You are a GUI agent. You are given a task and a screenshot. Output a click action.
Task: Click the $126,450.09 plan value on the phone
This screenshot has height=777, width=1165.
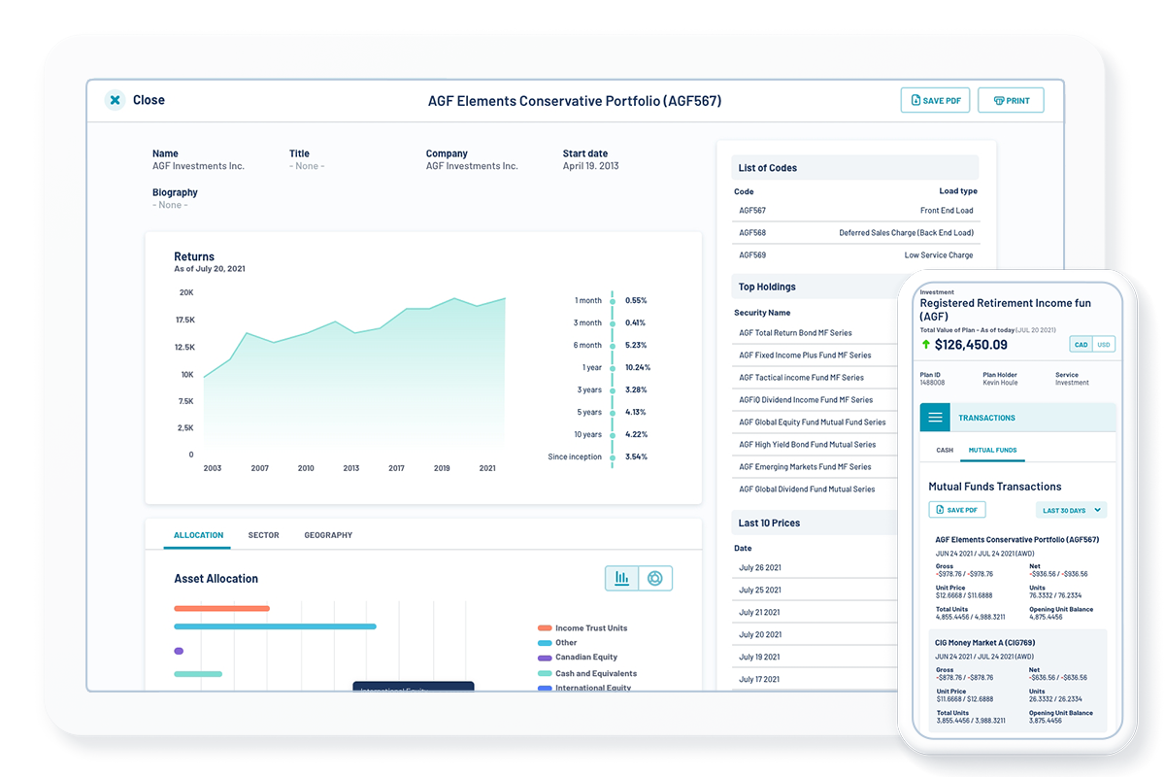click(x=972, y=345)
